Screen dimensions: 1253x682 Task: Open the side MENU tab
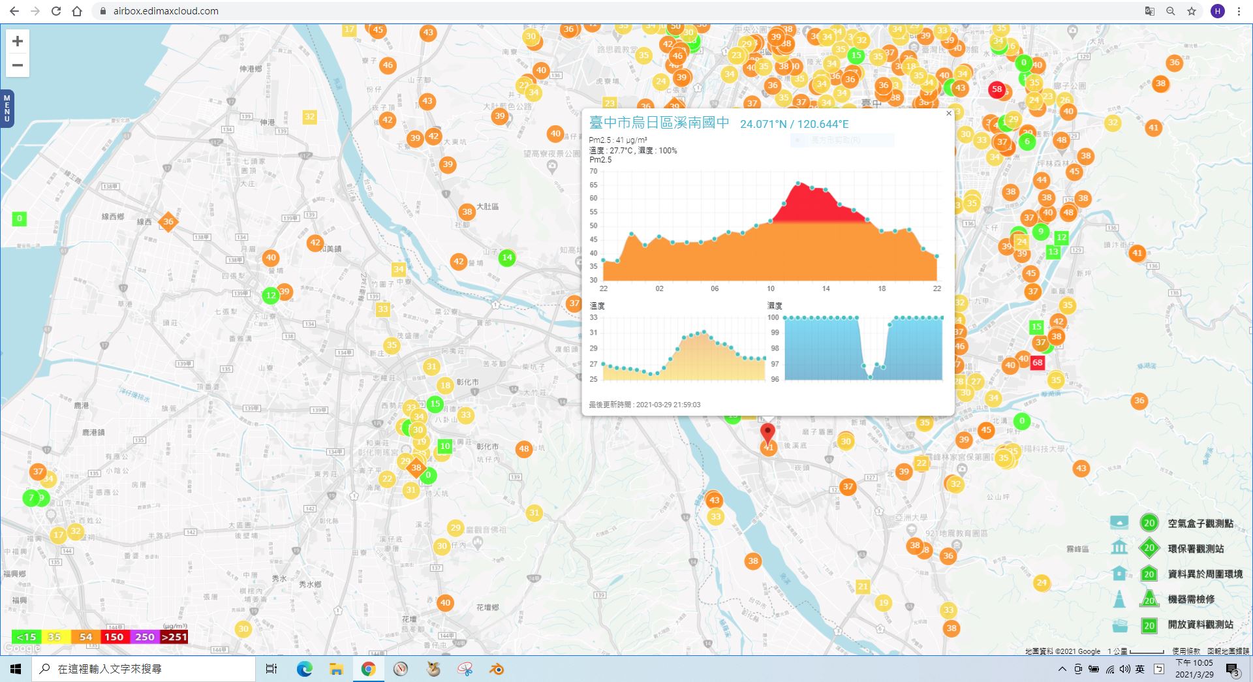pyautogui.click(x=7, y=108)
